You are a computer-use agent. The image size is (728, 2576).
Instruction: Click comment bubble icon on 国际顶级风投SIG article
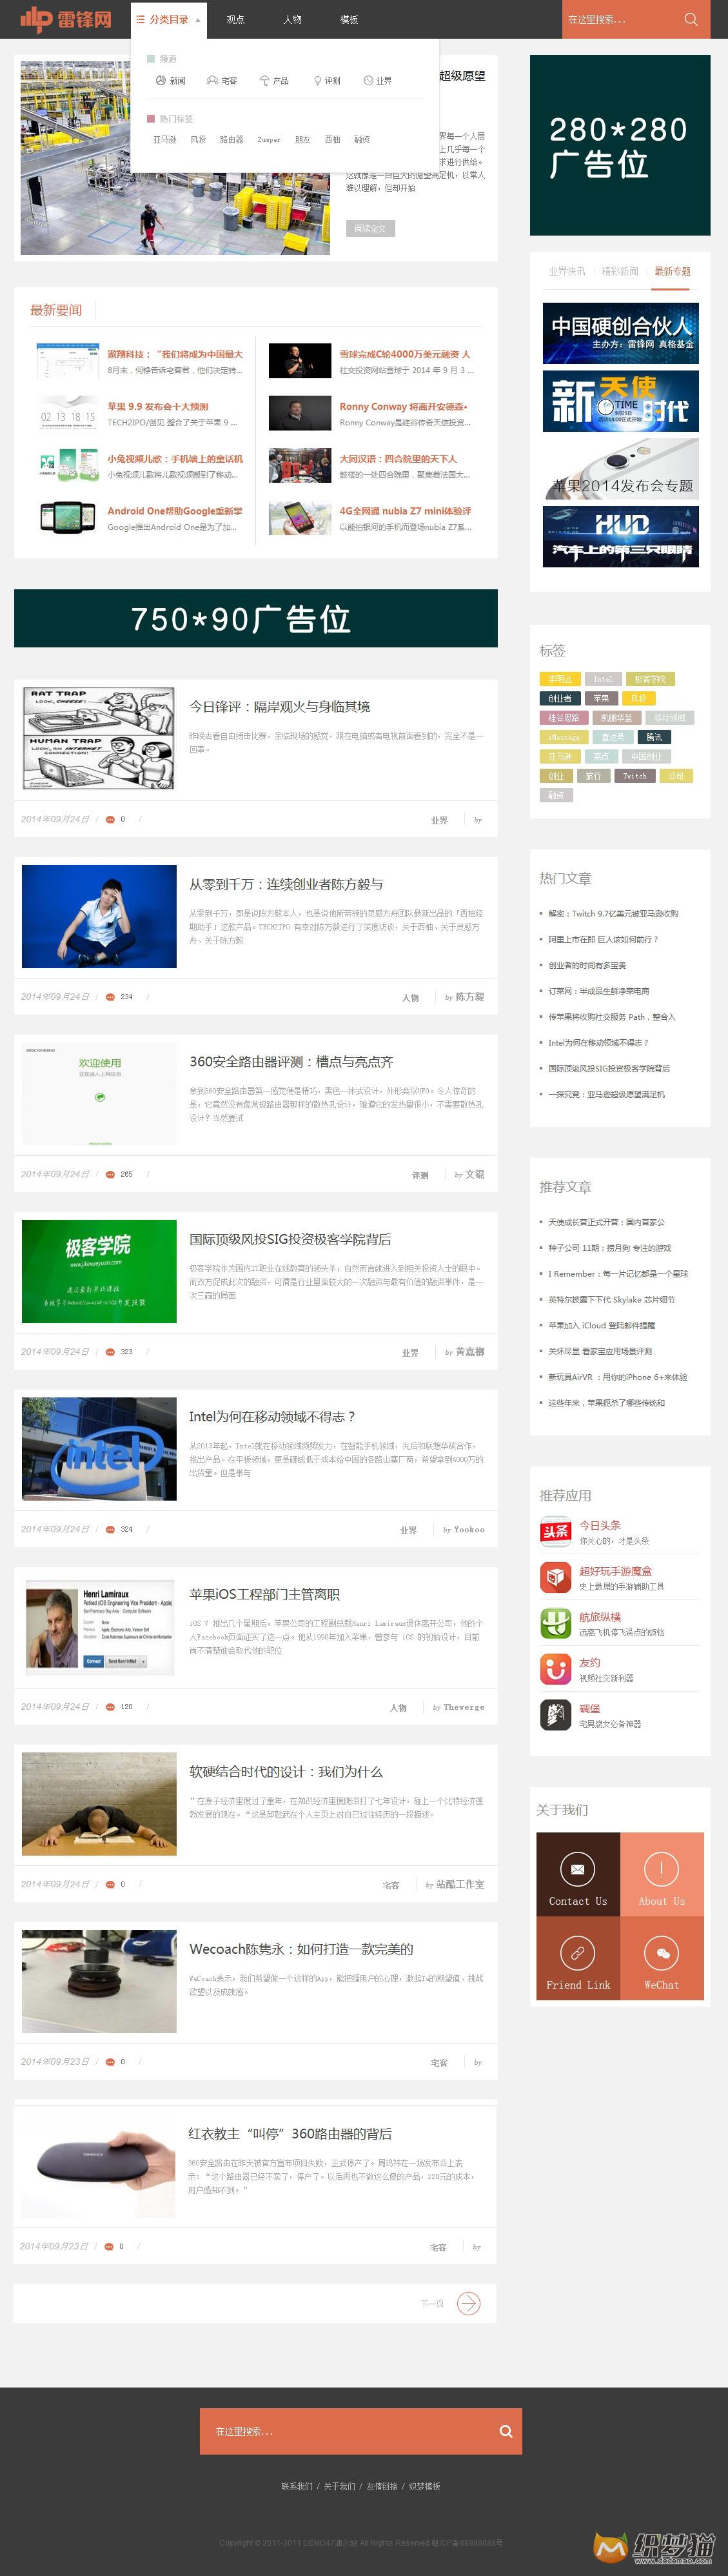pos(110,1352)
